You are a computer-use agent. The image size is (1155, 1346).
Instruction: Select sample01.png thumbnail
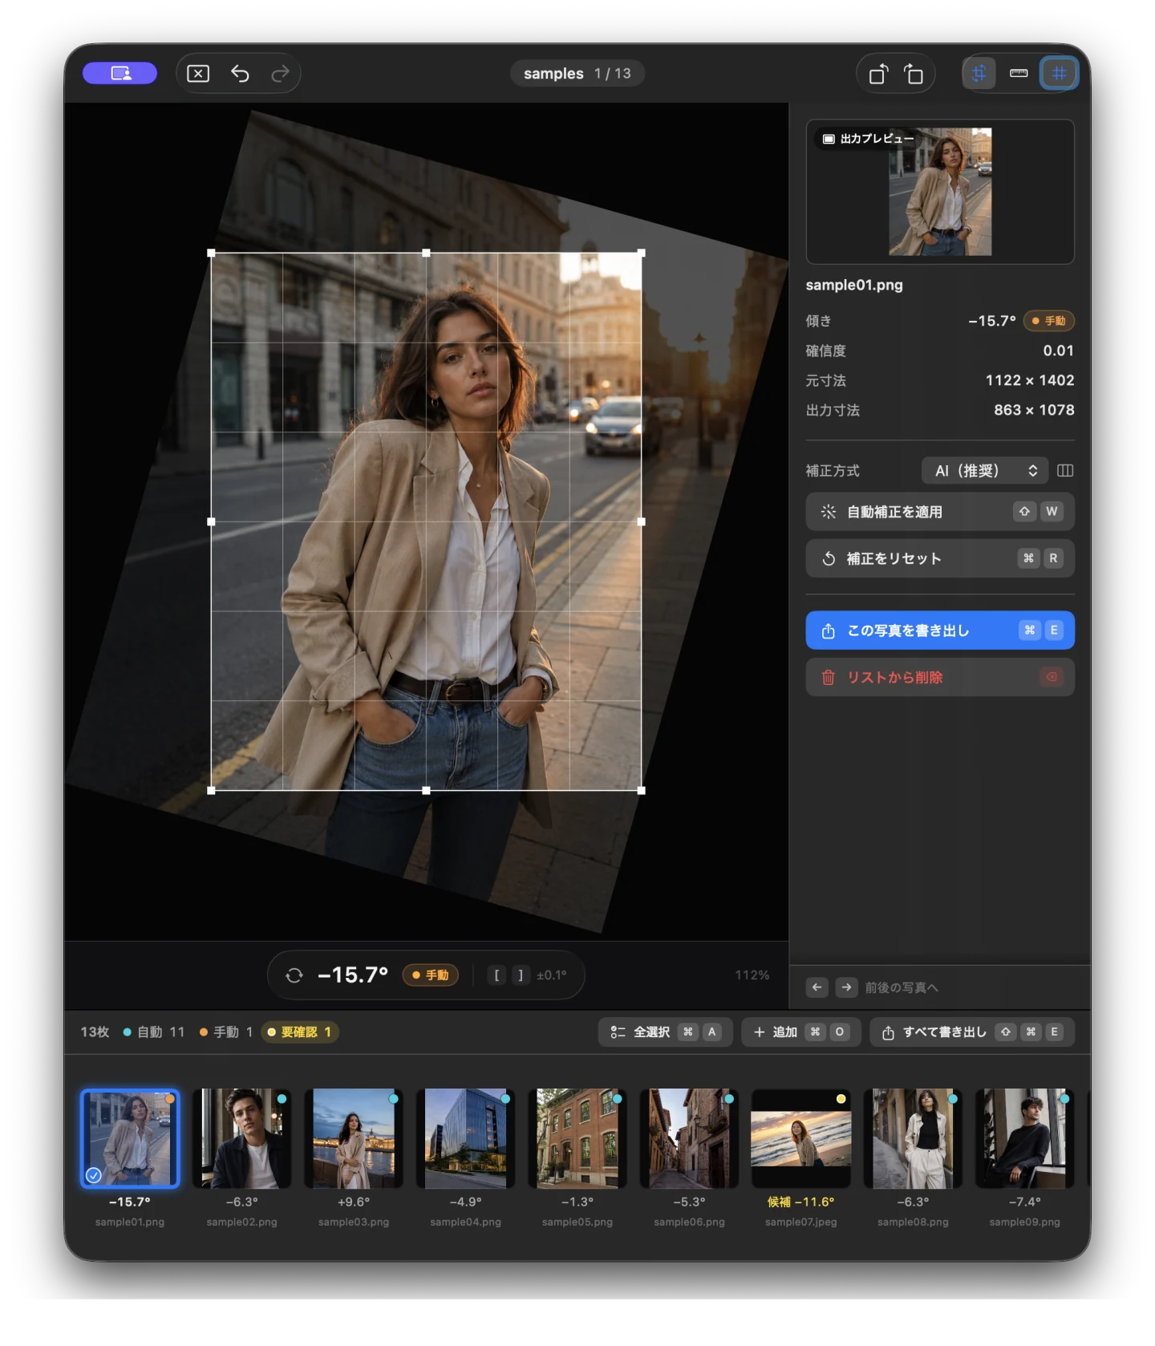[130, 1137]
